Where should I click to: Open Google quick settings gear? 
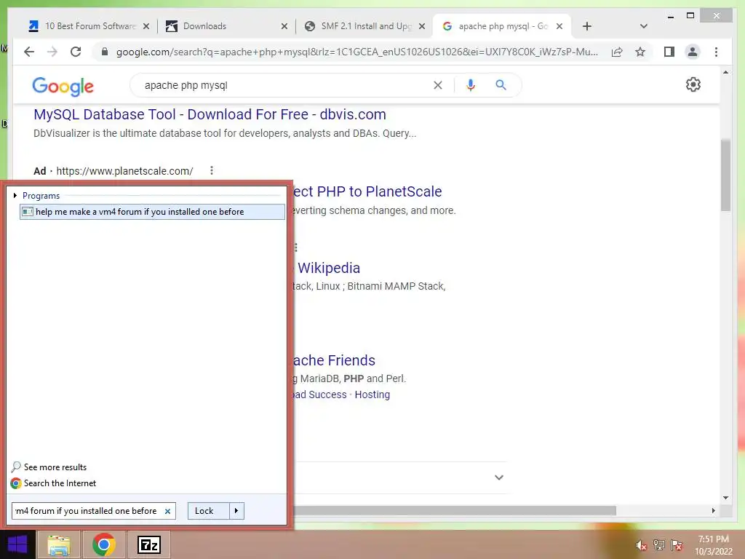(x=693, y=84)
